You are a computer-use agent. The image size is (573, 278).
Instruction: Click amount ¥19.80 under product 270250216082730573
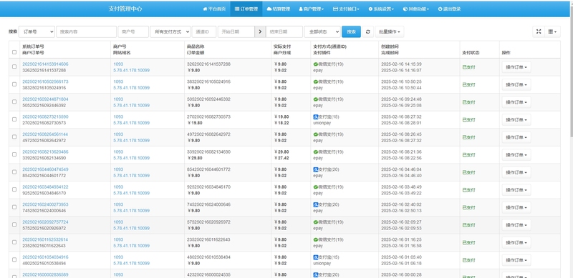[x=194, y=123]
